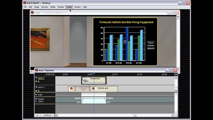Click the Stage window scroll up arrow
213x120 pixels.
(x=178, y=17)
